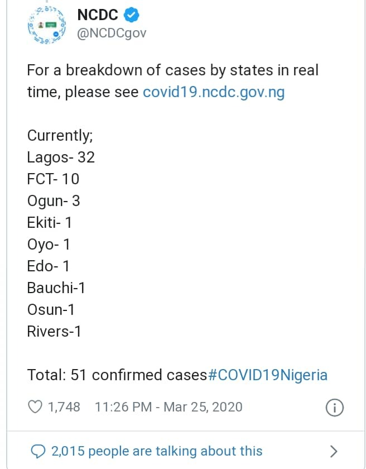Viewport: 366px width, 469px height.
Task: Click the "FCT- 10" line
Action: 53,179
